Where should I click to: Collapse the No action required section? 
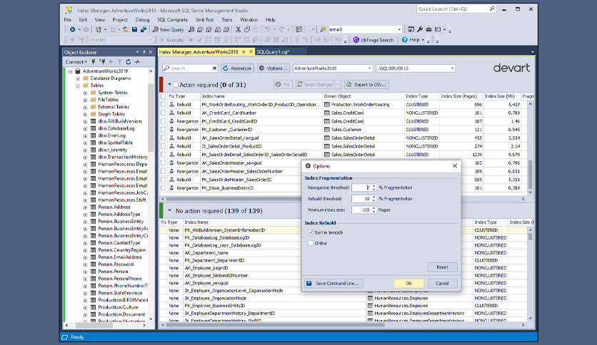[x=169, y=210]
